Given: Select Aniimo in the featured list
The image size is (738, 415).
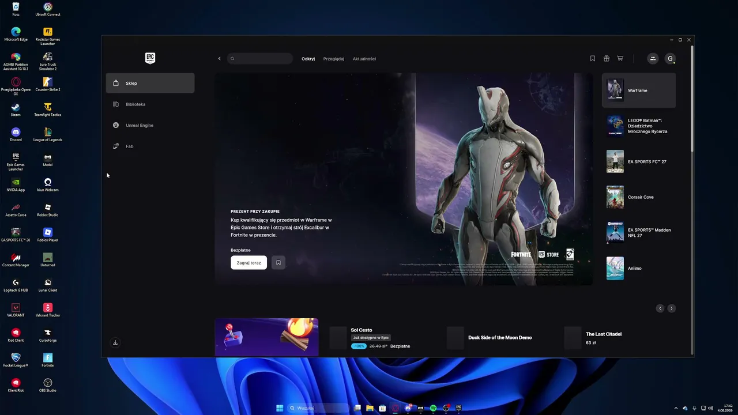Looking at the screenshot, I should 639,268.
